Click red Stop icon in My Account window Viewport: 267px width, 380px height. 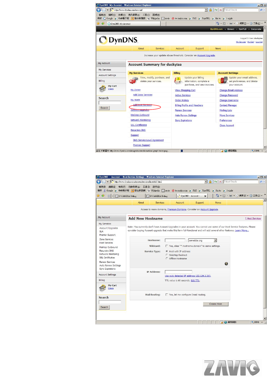(221, 10)
